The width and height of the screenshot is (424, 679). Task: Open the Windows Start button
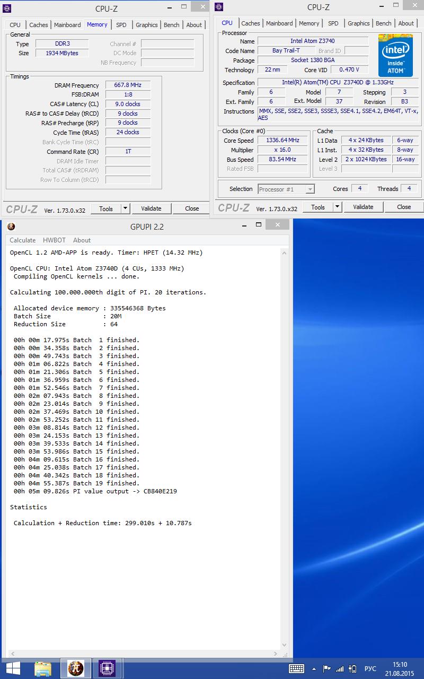(13, 668)
